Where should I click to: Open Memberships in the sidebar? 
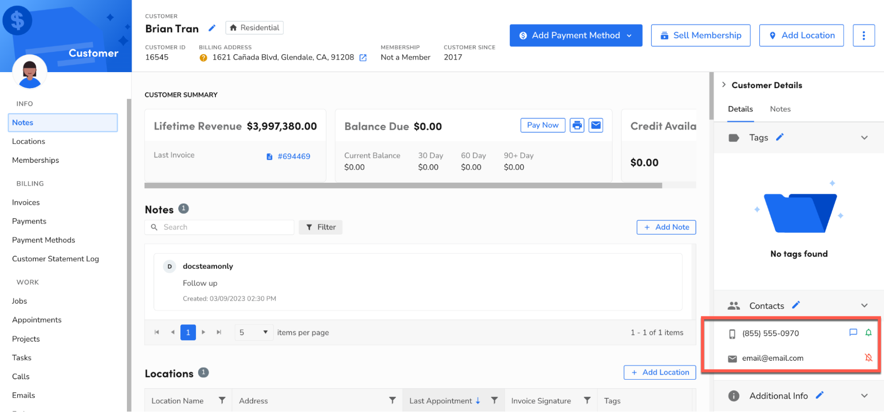[35, 160]
